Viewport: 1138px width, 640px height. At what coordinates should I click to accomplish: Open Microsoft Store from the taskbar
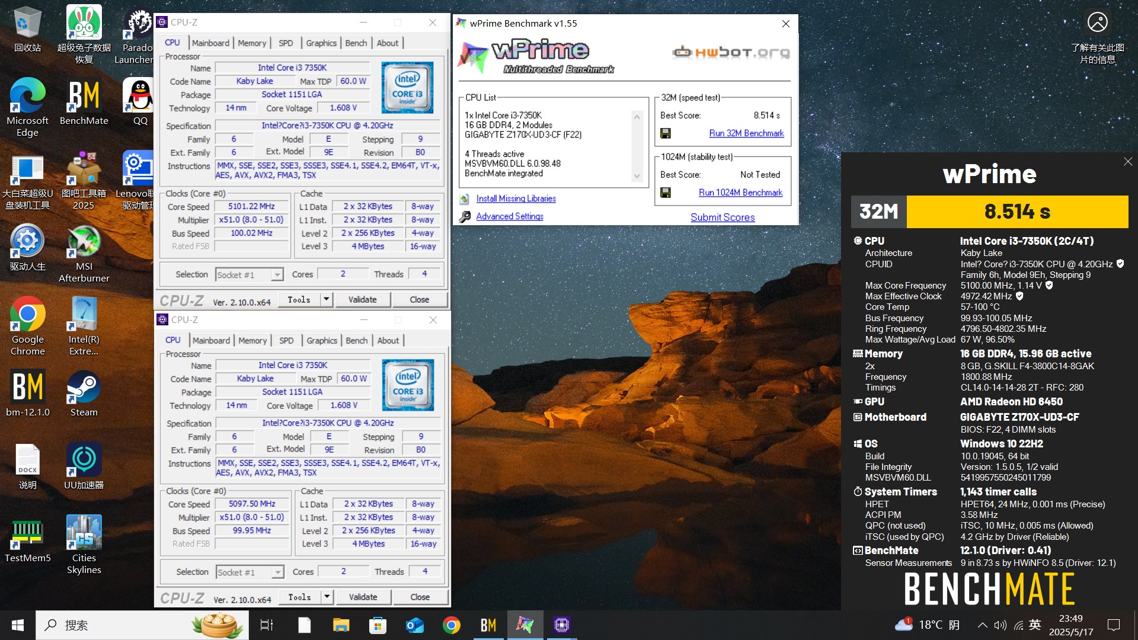pyautogui.click(x=378, y=625)
